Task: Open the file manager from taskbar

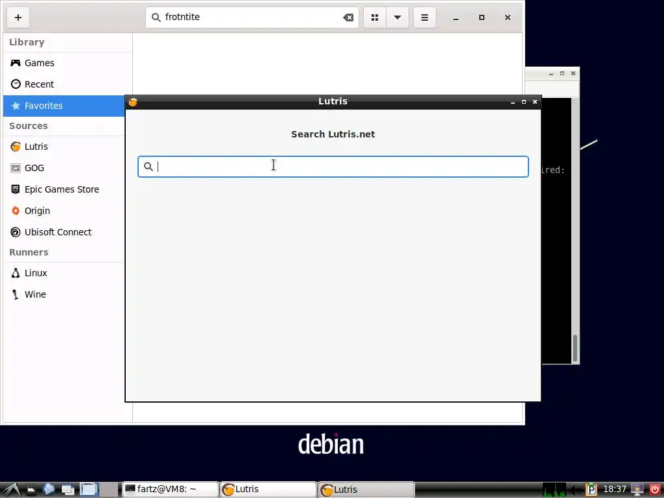Action: tap(30, 490)
